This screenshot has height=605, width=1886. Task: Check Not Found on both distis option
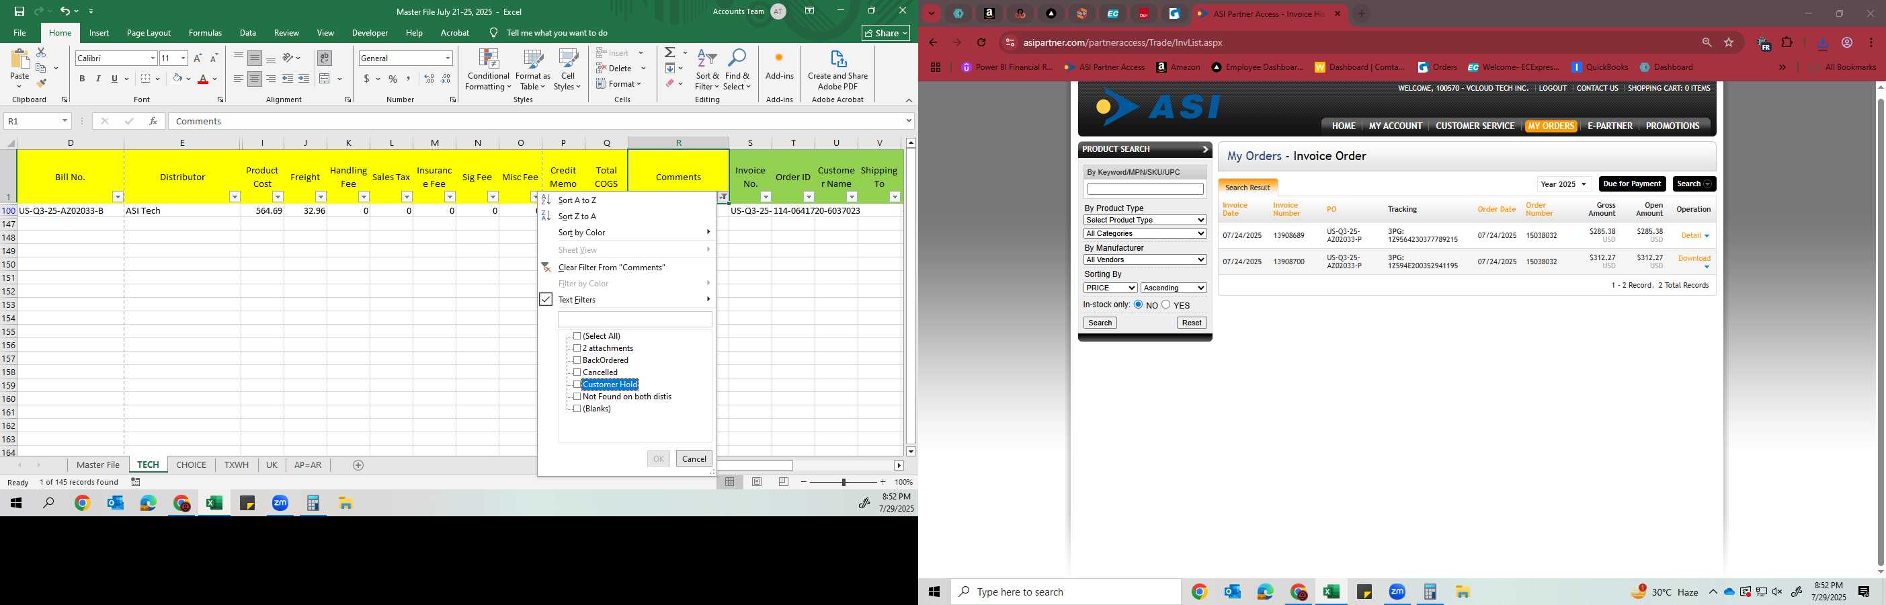(x=577, y=396)
